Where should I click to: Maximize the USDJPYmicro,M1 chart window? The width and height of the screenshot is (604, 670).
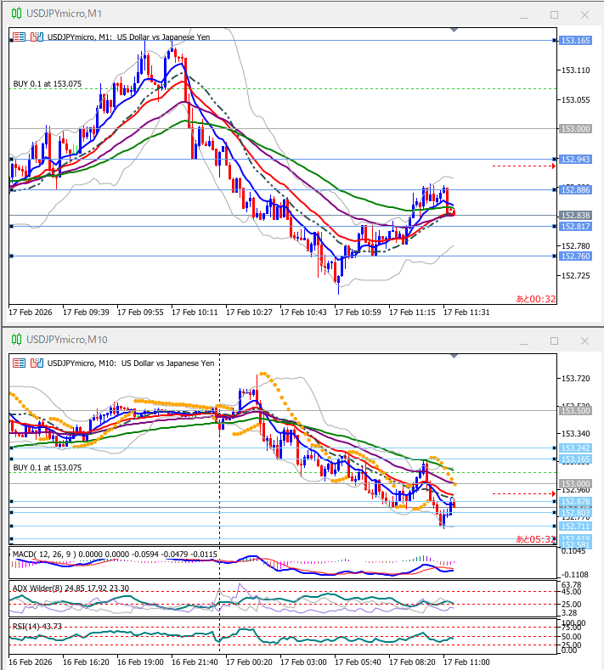tap(555, 14)
